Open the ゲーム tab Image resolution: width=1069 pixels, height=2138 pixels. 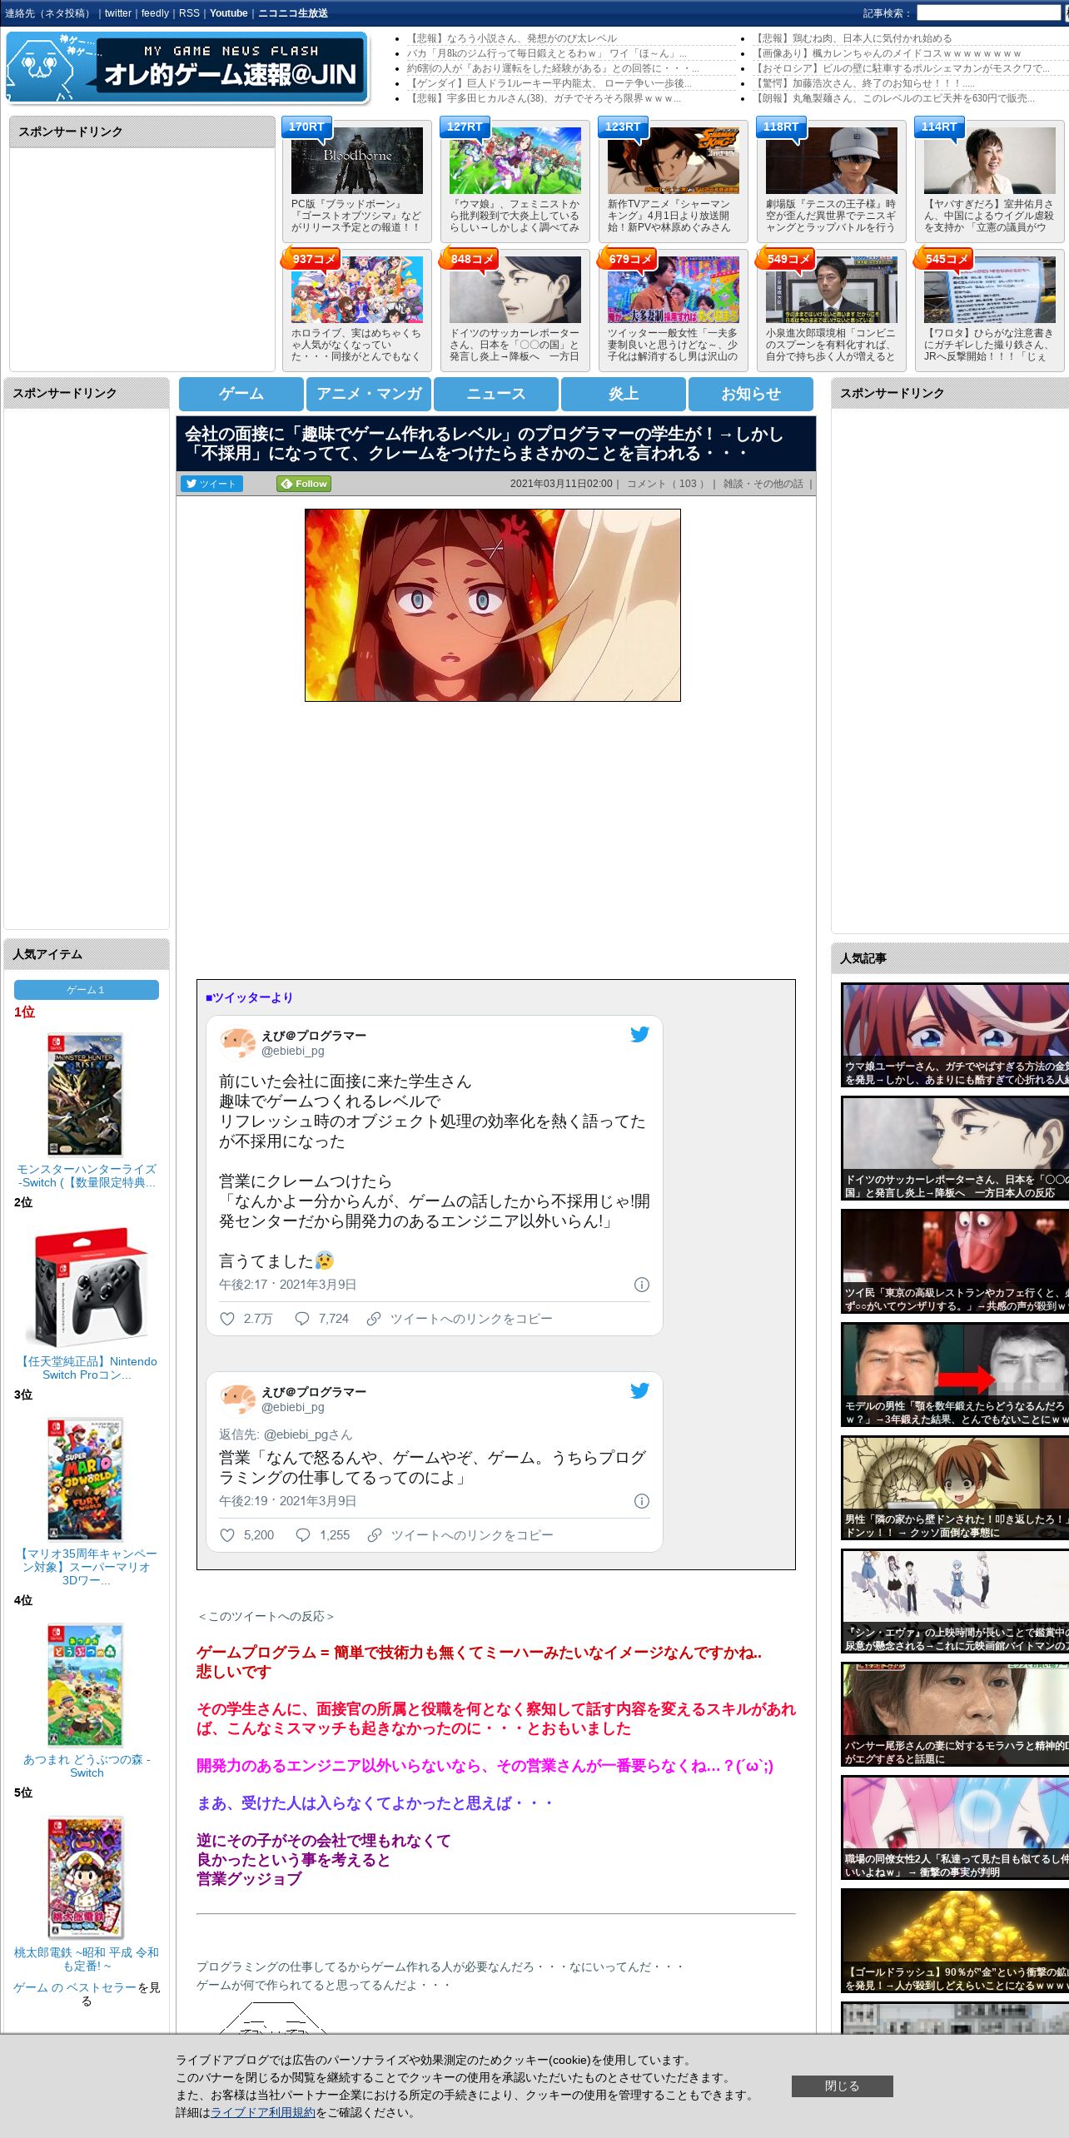click(x=241, y=394)
